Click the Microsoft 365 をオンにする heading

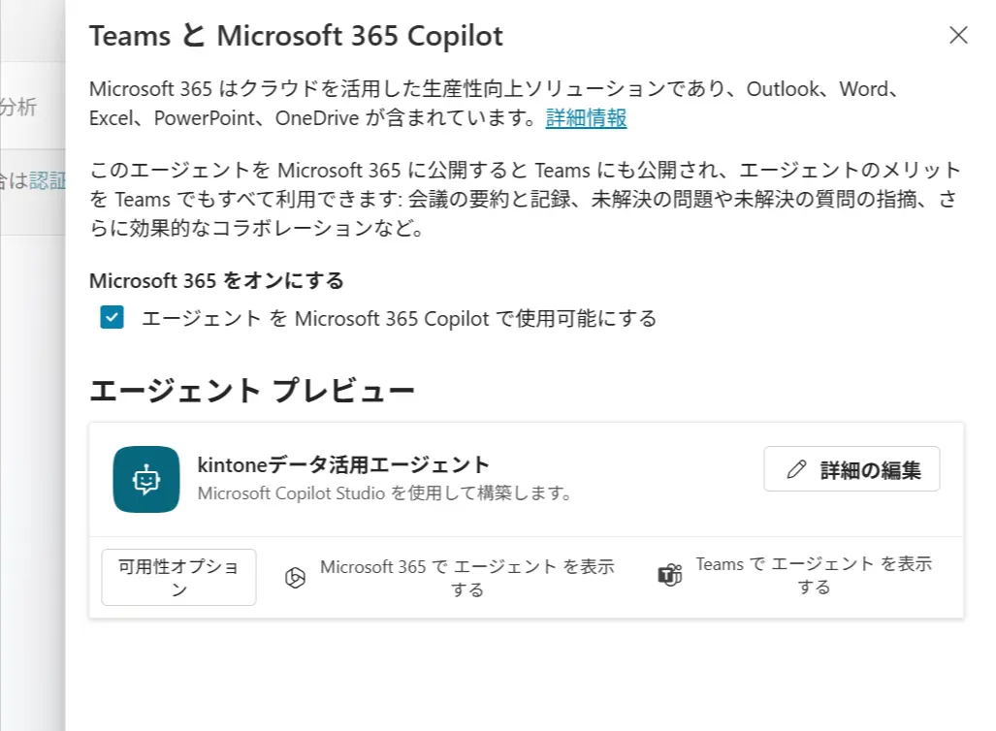pos(216,281)
